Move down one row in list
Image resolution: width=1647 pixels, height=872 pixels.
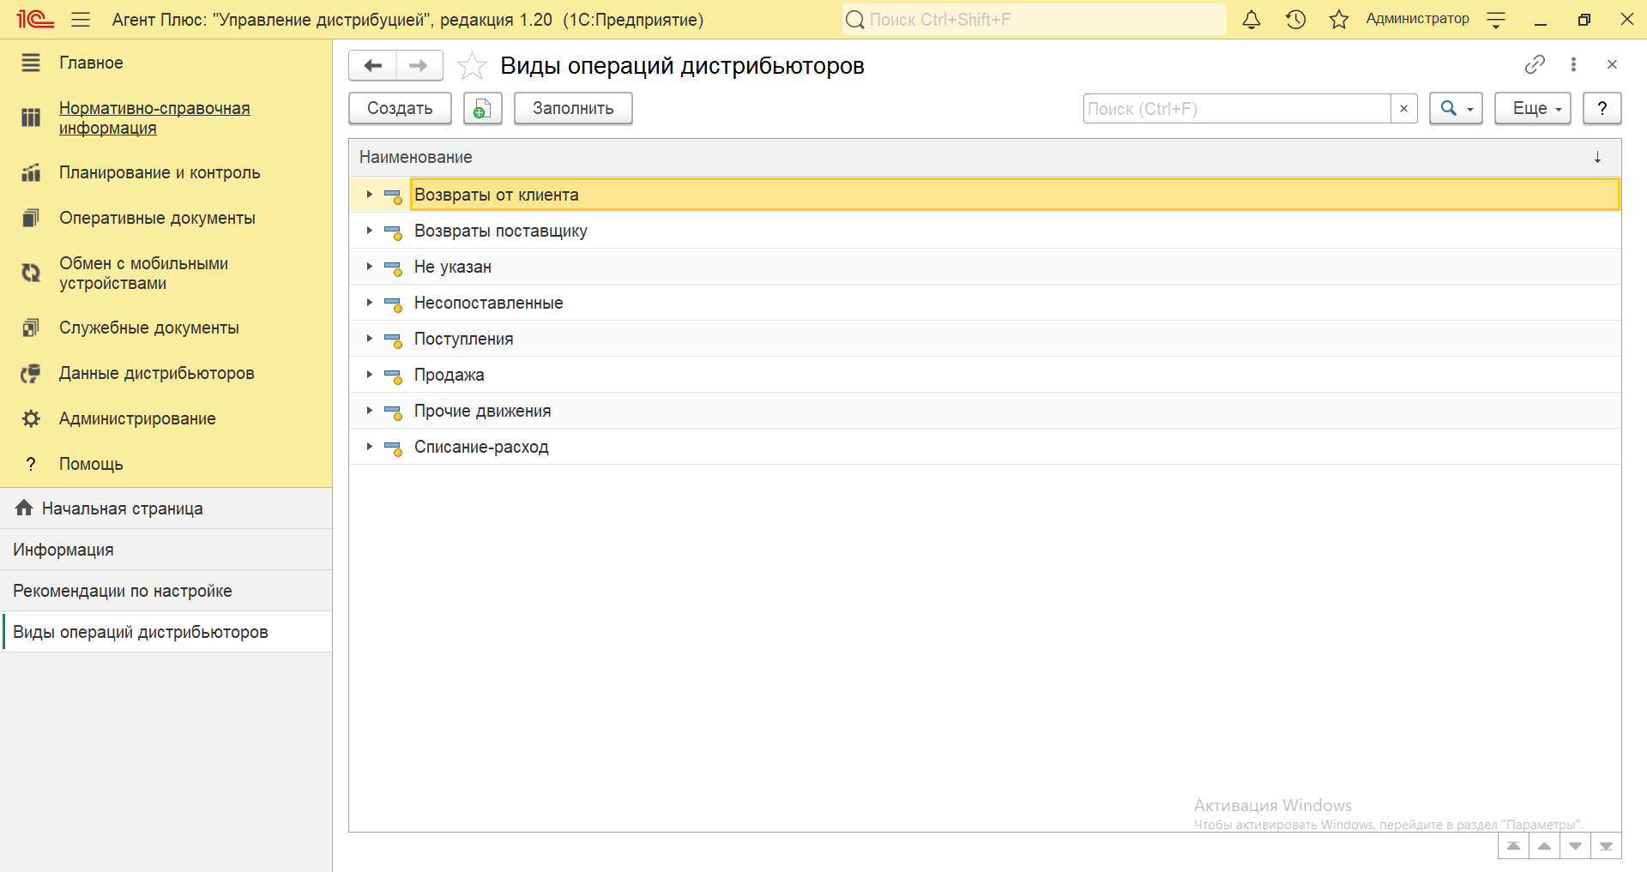pos(1575,845)
